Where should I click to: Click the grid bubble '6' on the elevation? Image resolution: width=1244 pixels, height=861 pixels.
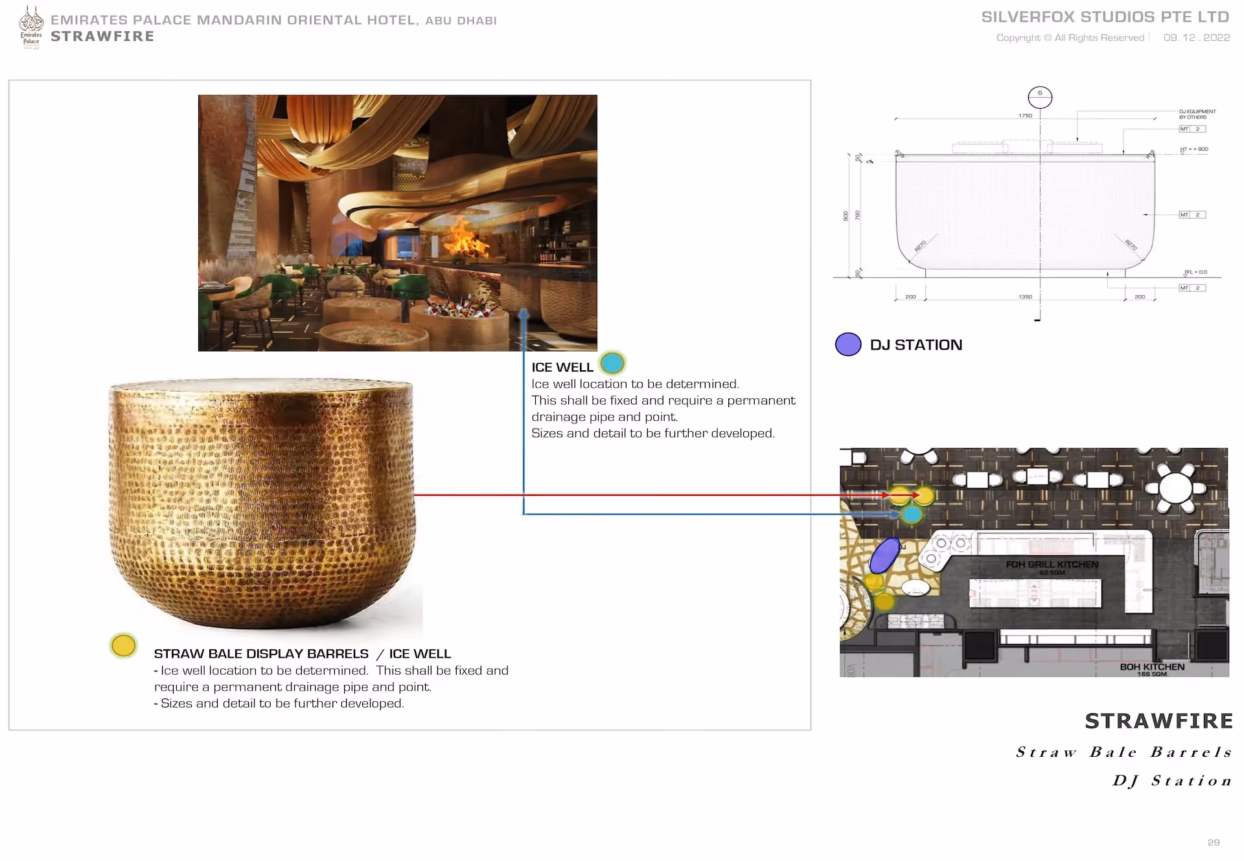(x=1040, y=98)
